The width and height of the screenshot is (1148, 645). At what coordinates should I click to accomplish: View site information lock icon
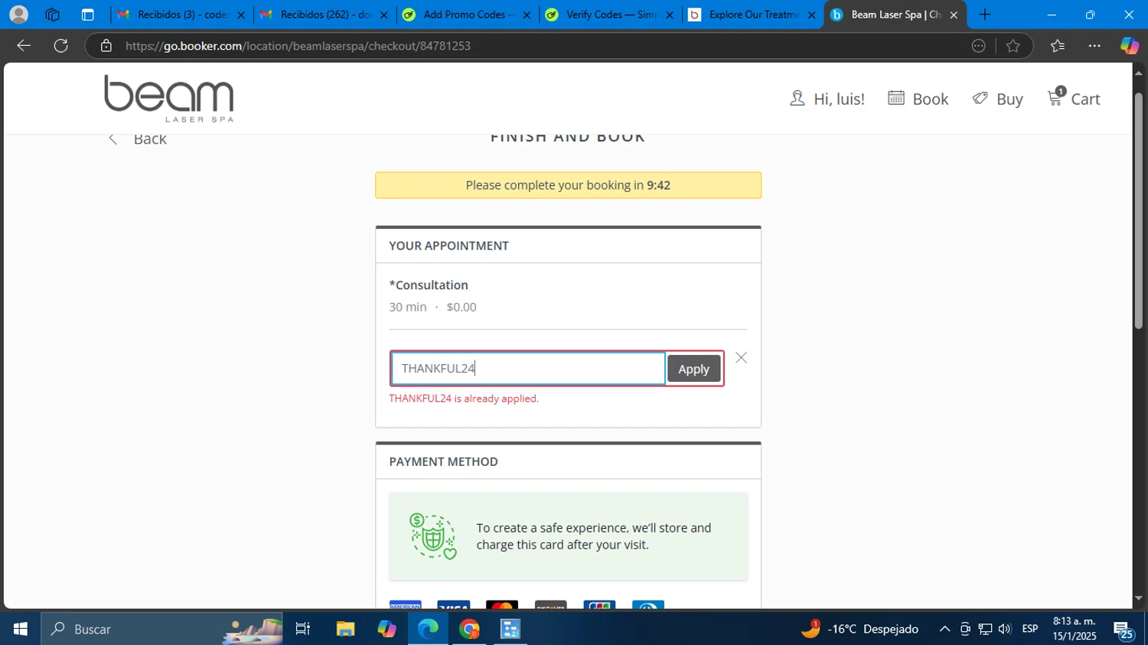click(x=106, y=46)
